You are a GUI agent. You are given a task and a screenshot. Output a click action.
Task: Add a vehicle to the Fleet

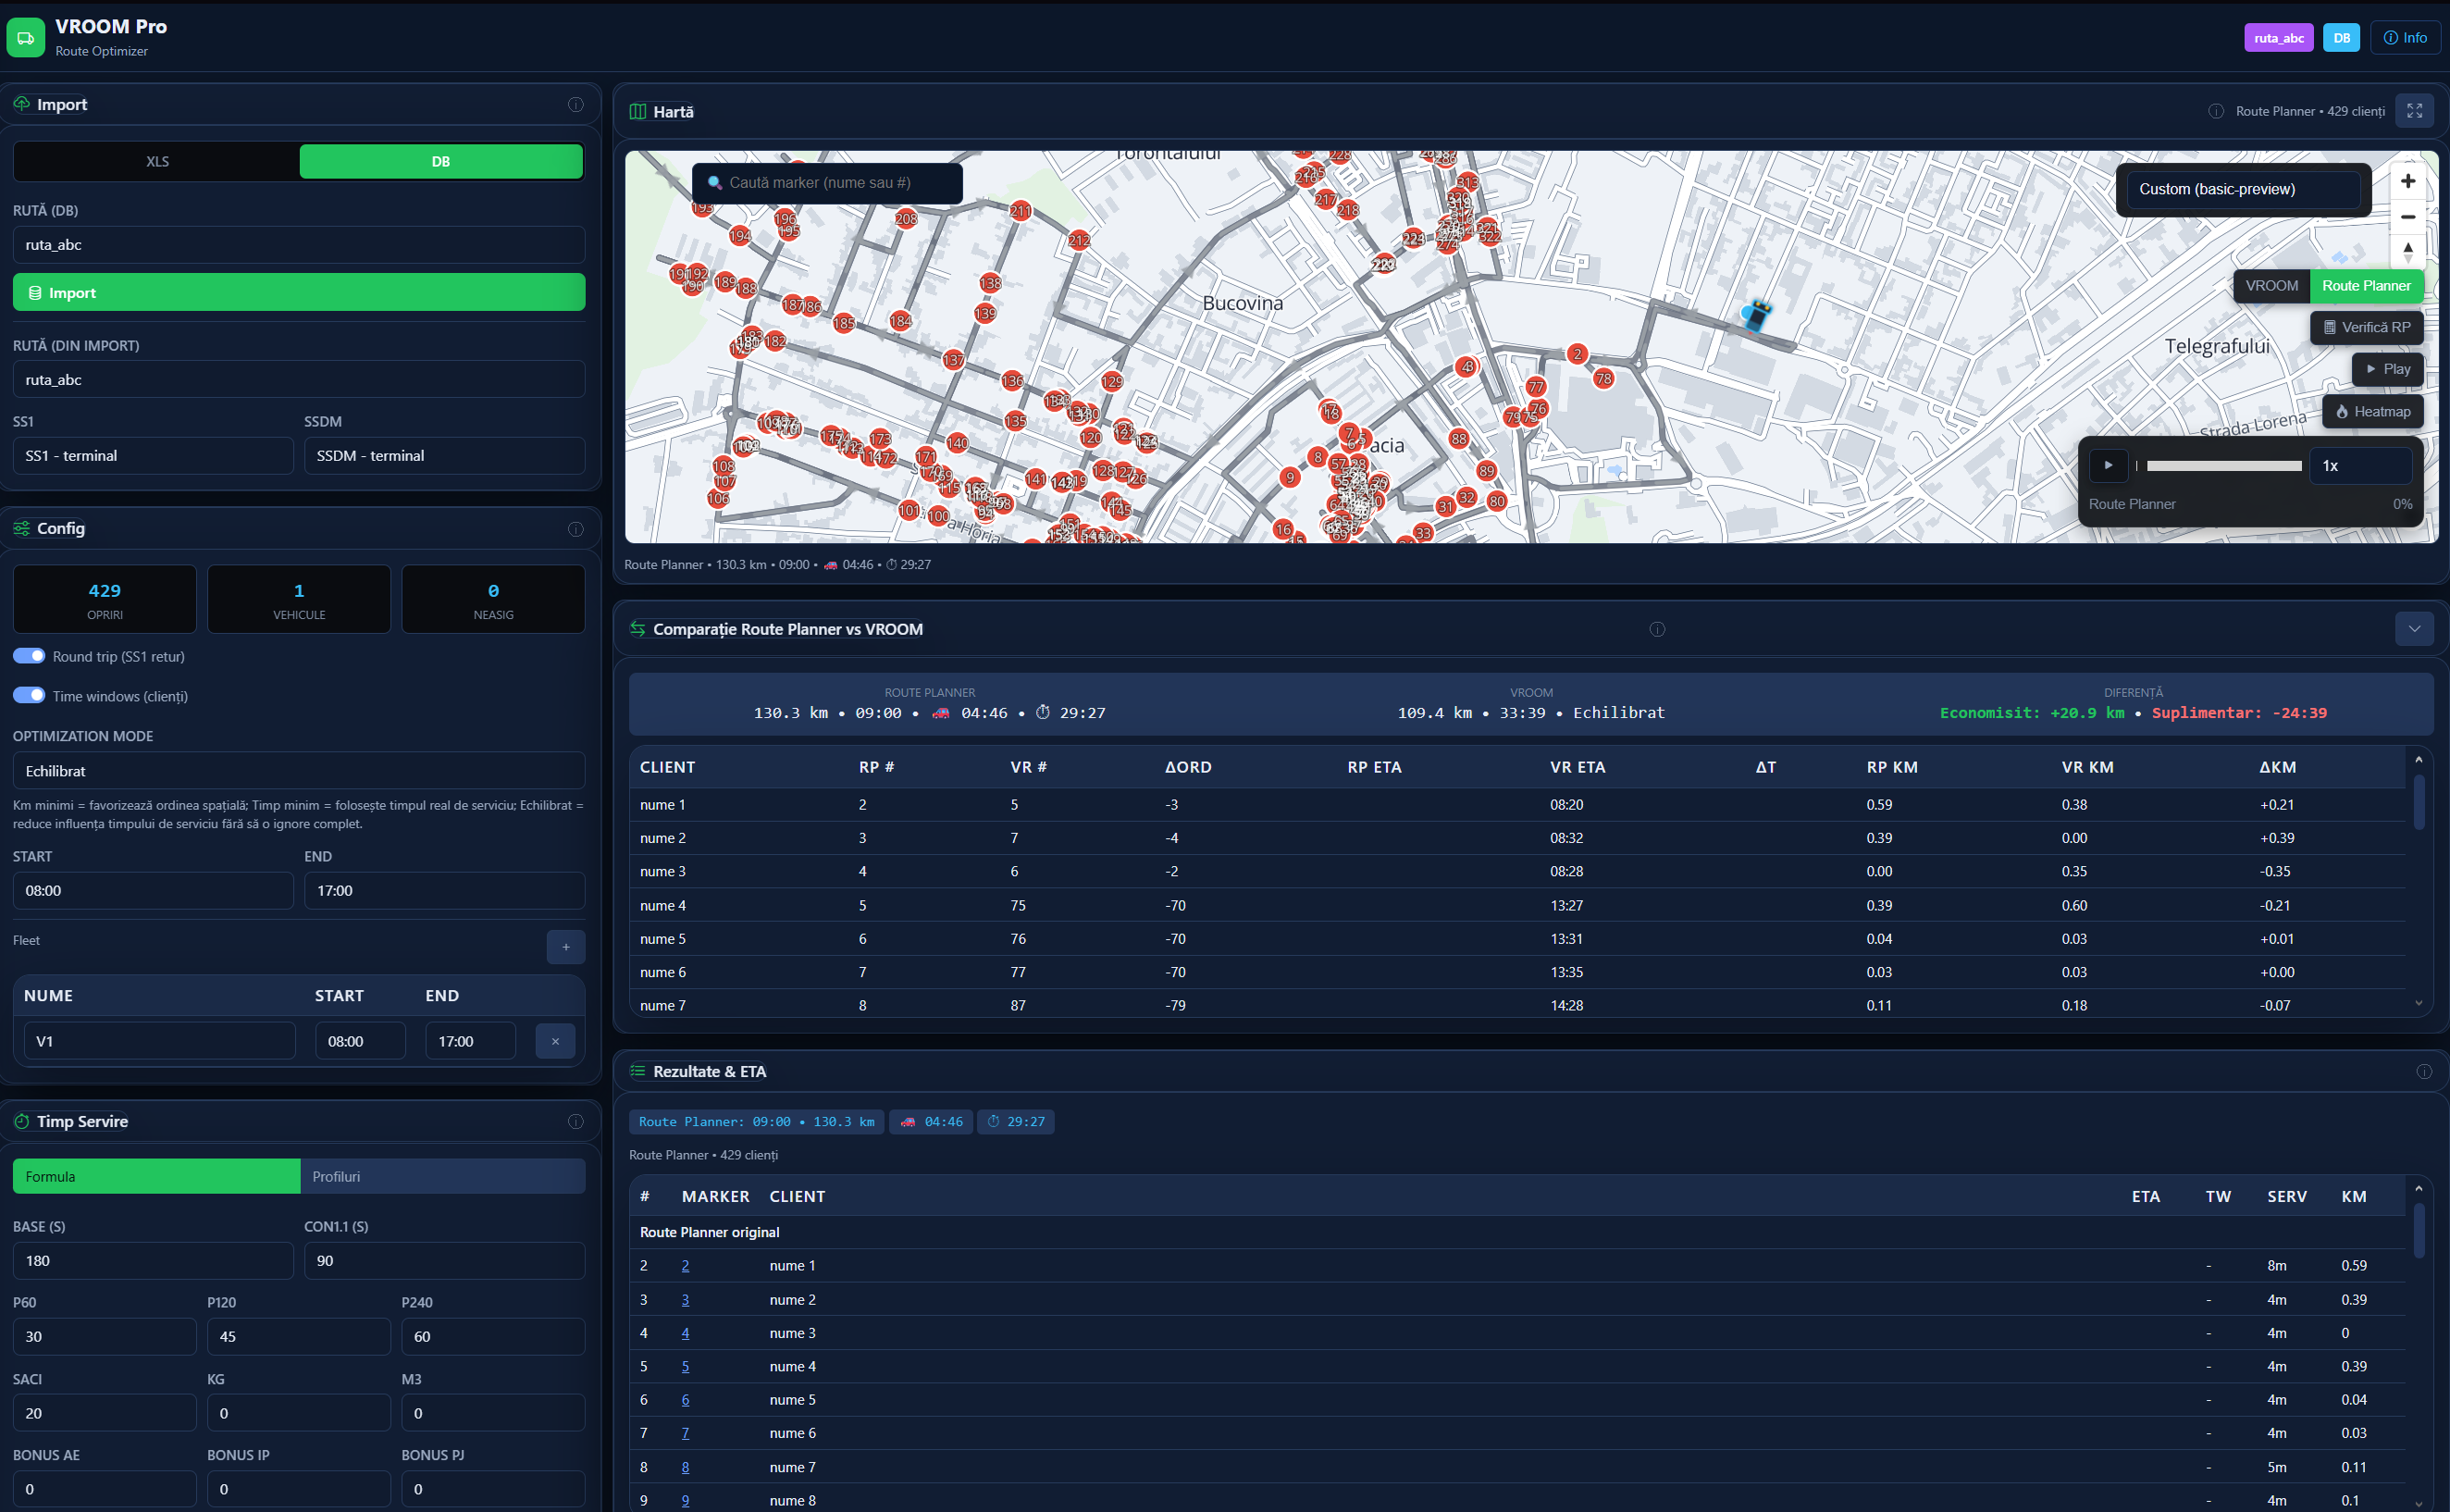(565, 947)
